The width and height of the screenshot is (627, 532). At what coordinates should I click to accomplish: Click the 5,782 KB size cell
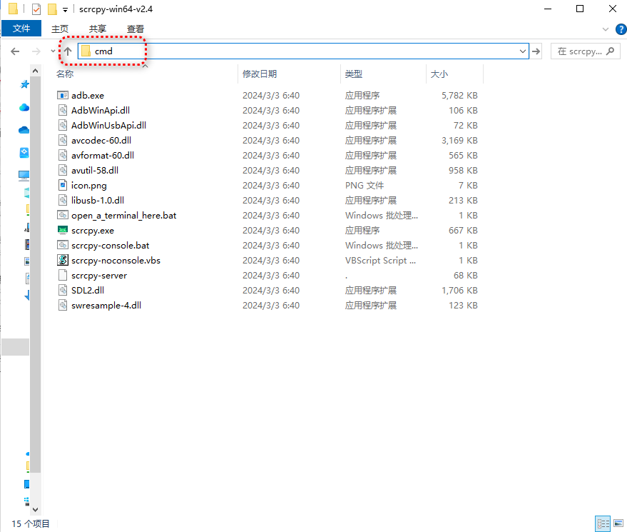[x=459, y=95]
